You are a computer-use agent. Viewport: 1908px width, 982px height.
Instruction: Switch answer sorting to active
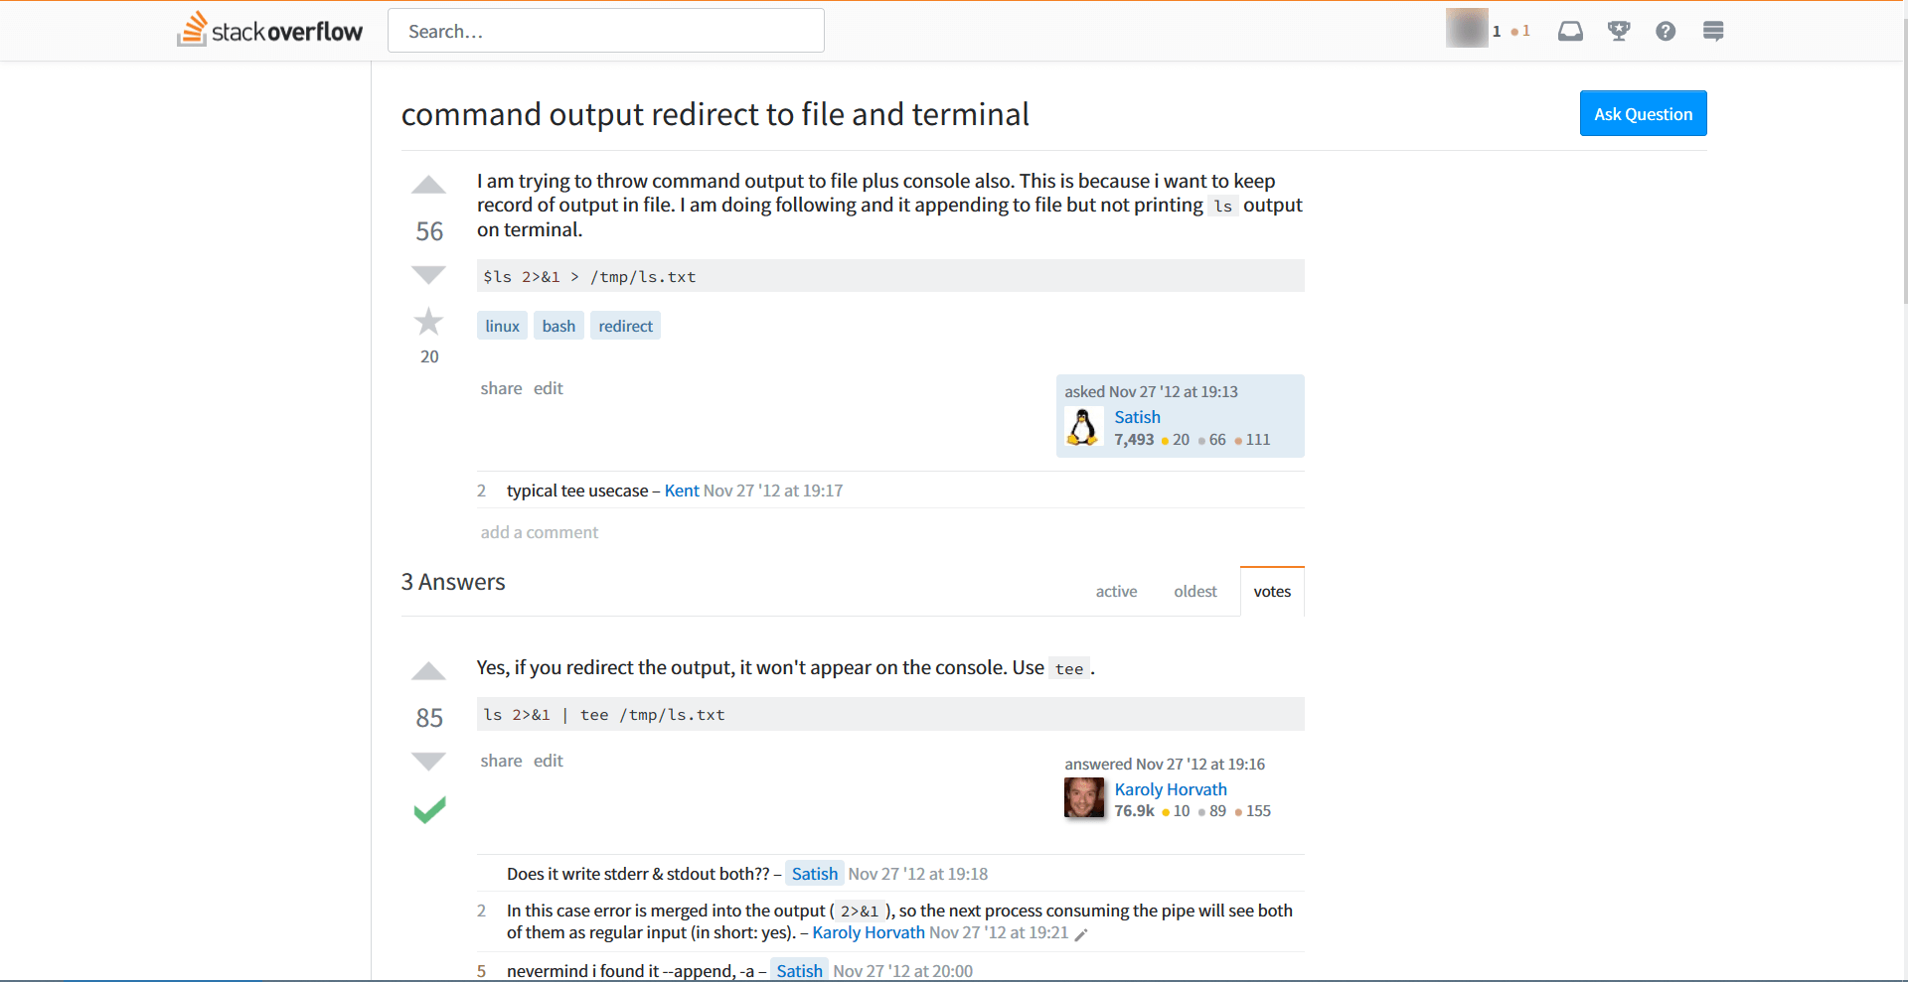tap(1116, 591)
